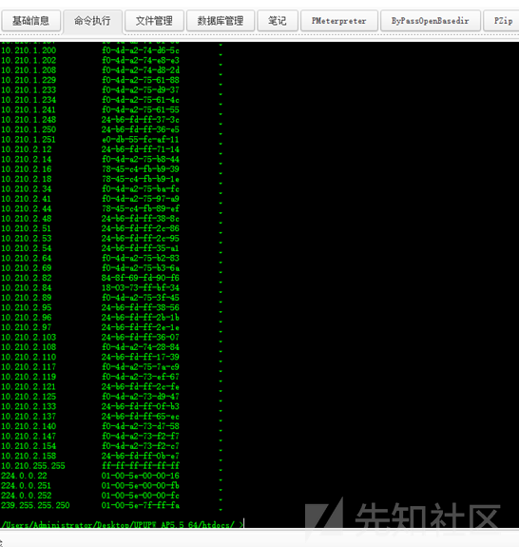
Task: Open the 基础信息 tab
Action: (31, 21)
